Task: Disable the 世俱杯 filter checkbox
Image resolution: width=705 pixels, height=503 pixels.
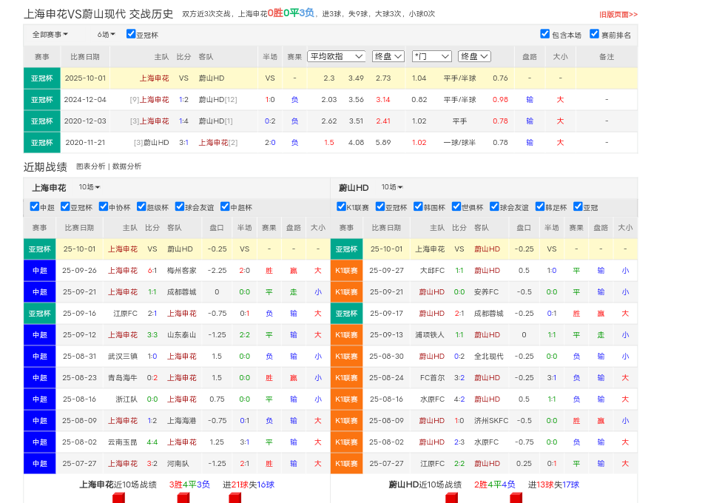Action: [x=456, y=207]
